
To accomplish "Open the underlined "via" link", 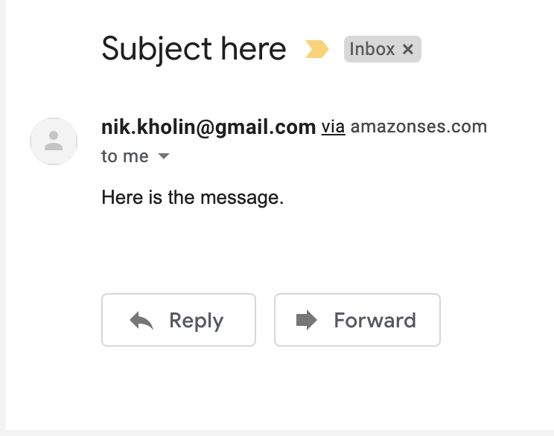I will pos(333,127).
